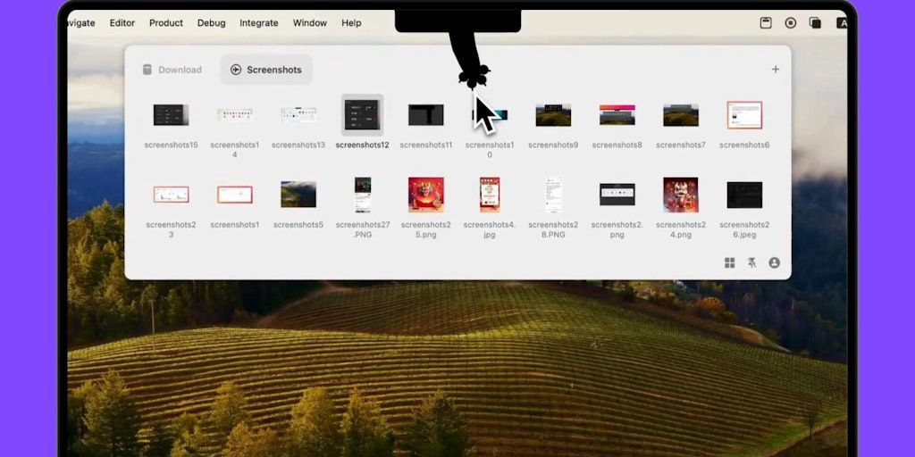The image size is (915, 457).
Task: Switch to the Download tab
Action: (172, 70)
